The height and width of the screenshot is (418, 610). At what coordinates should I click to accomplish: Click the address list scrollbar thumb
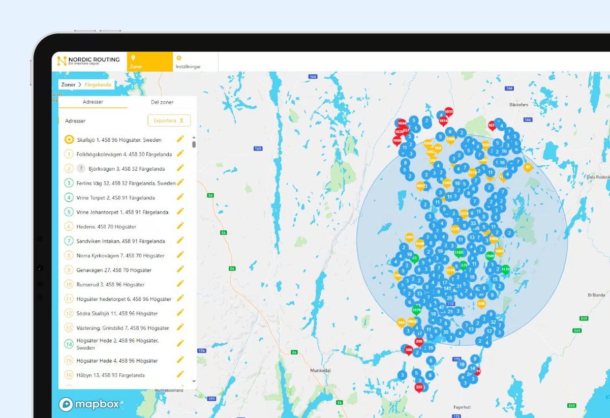(194, 144)
